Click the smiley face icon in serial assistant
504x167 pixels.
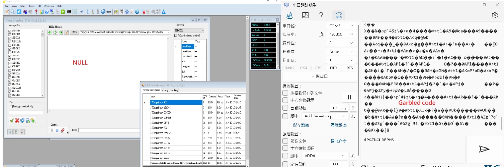pos(339,15)
